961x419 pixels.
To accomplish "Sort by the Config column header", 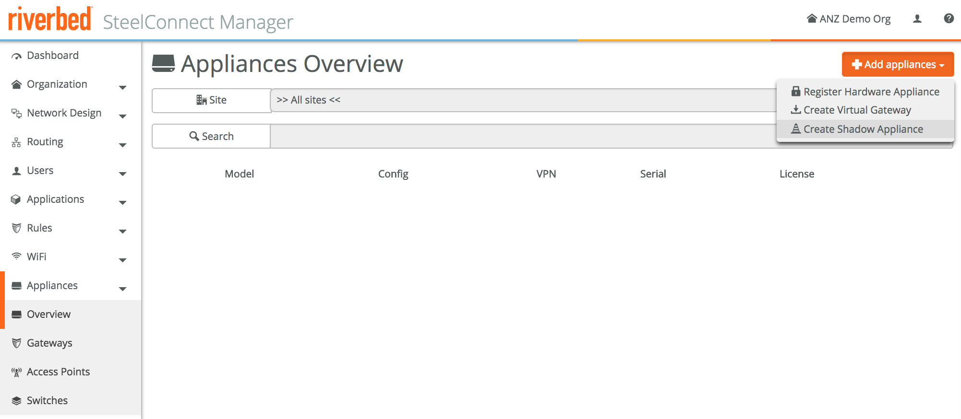I will pyautogui.click(x=393, y=174).
